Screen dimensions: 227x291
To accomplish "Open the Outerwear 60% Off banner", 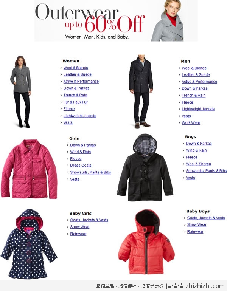I will pyautogui.click(x=116, y=21).
